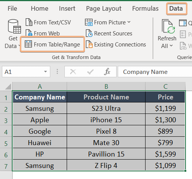Click the formula bar cancel X icon
Image resolution: width=192 pixels, height=179 pixels.
(73, 72)
